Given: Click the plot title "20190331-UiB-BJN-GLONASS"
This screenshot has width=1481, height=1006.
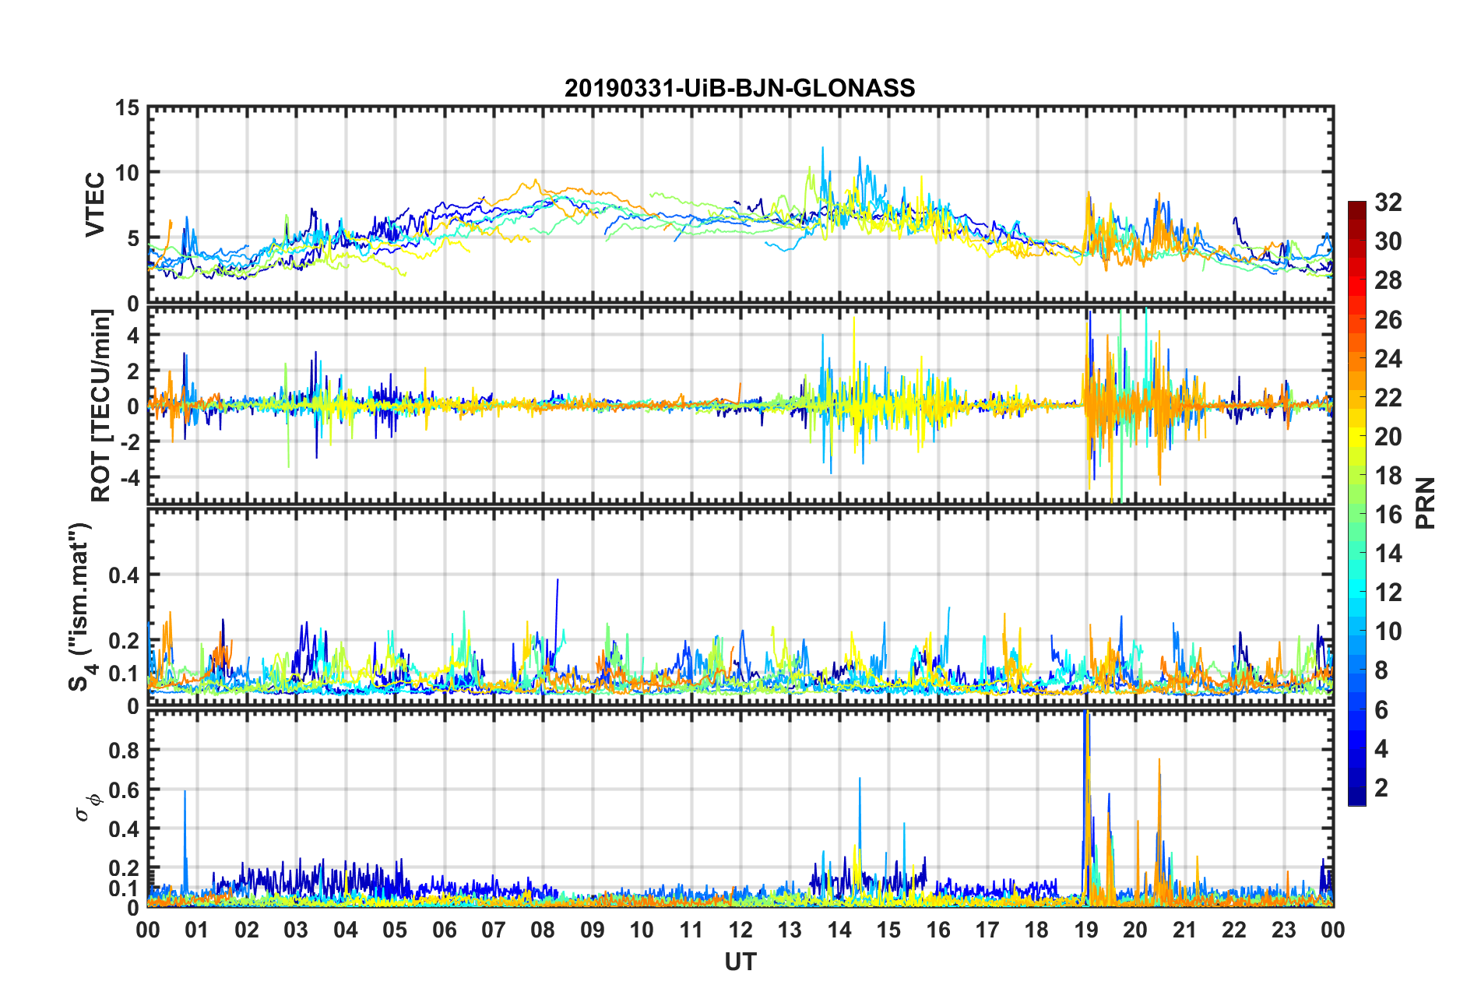Looking at the screenshot, I should (740, 88).
